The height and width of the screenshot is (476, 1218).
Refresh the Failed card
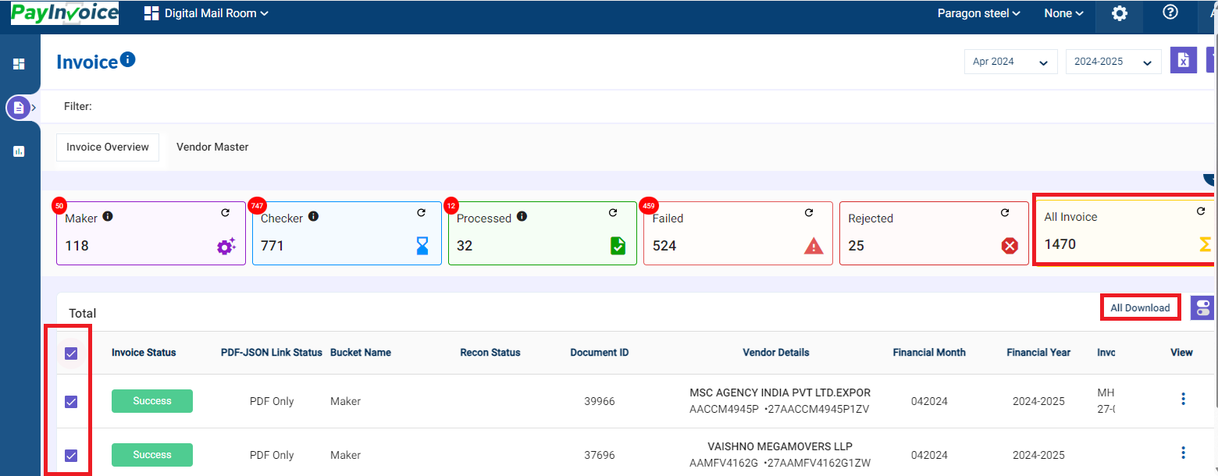point(809,212)
